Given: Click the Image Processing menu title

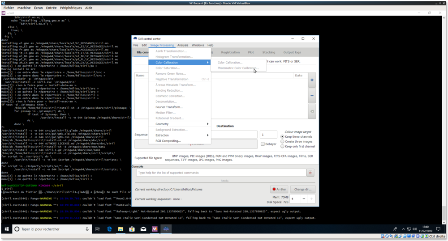Looking at the screenshot, I should (x=162, y=45).
